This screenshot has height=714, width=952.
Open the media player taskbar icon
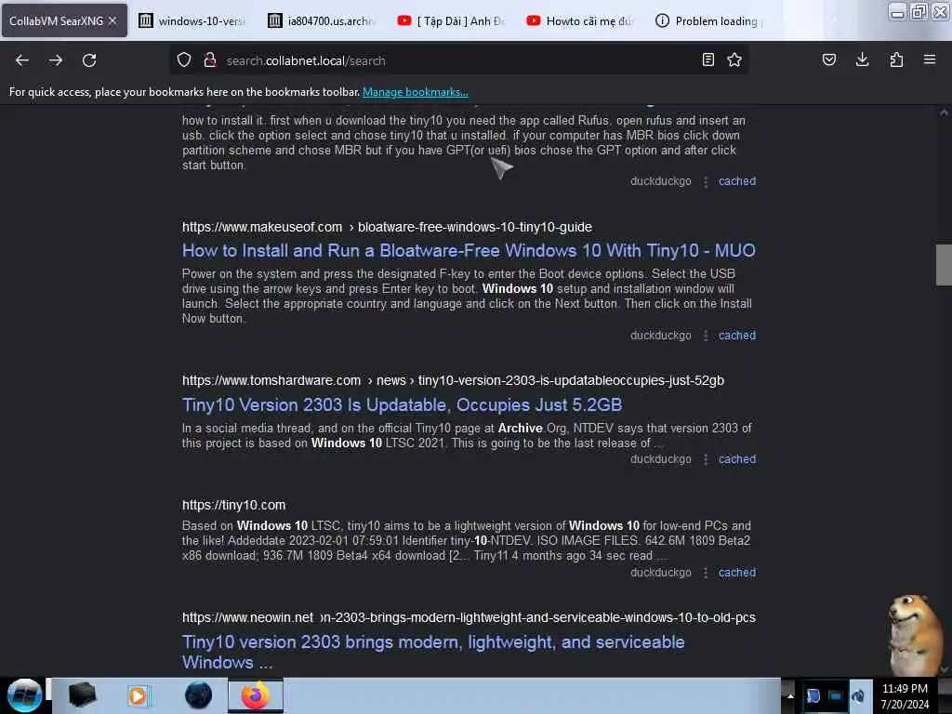point(139,695)
